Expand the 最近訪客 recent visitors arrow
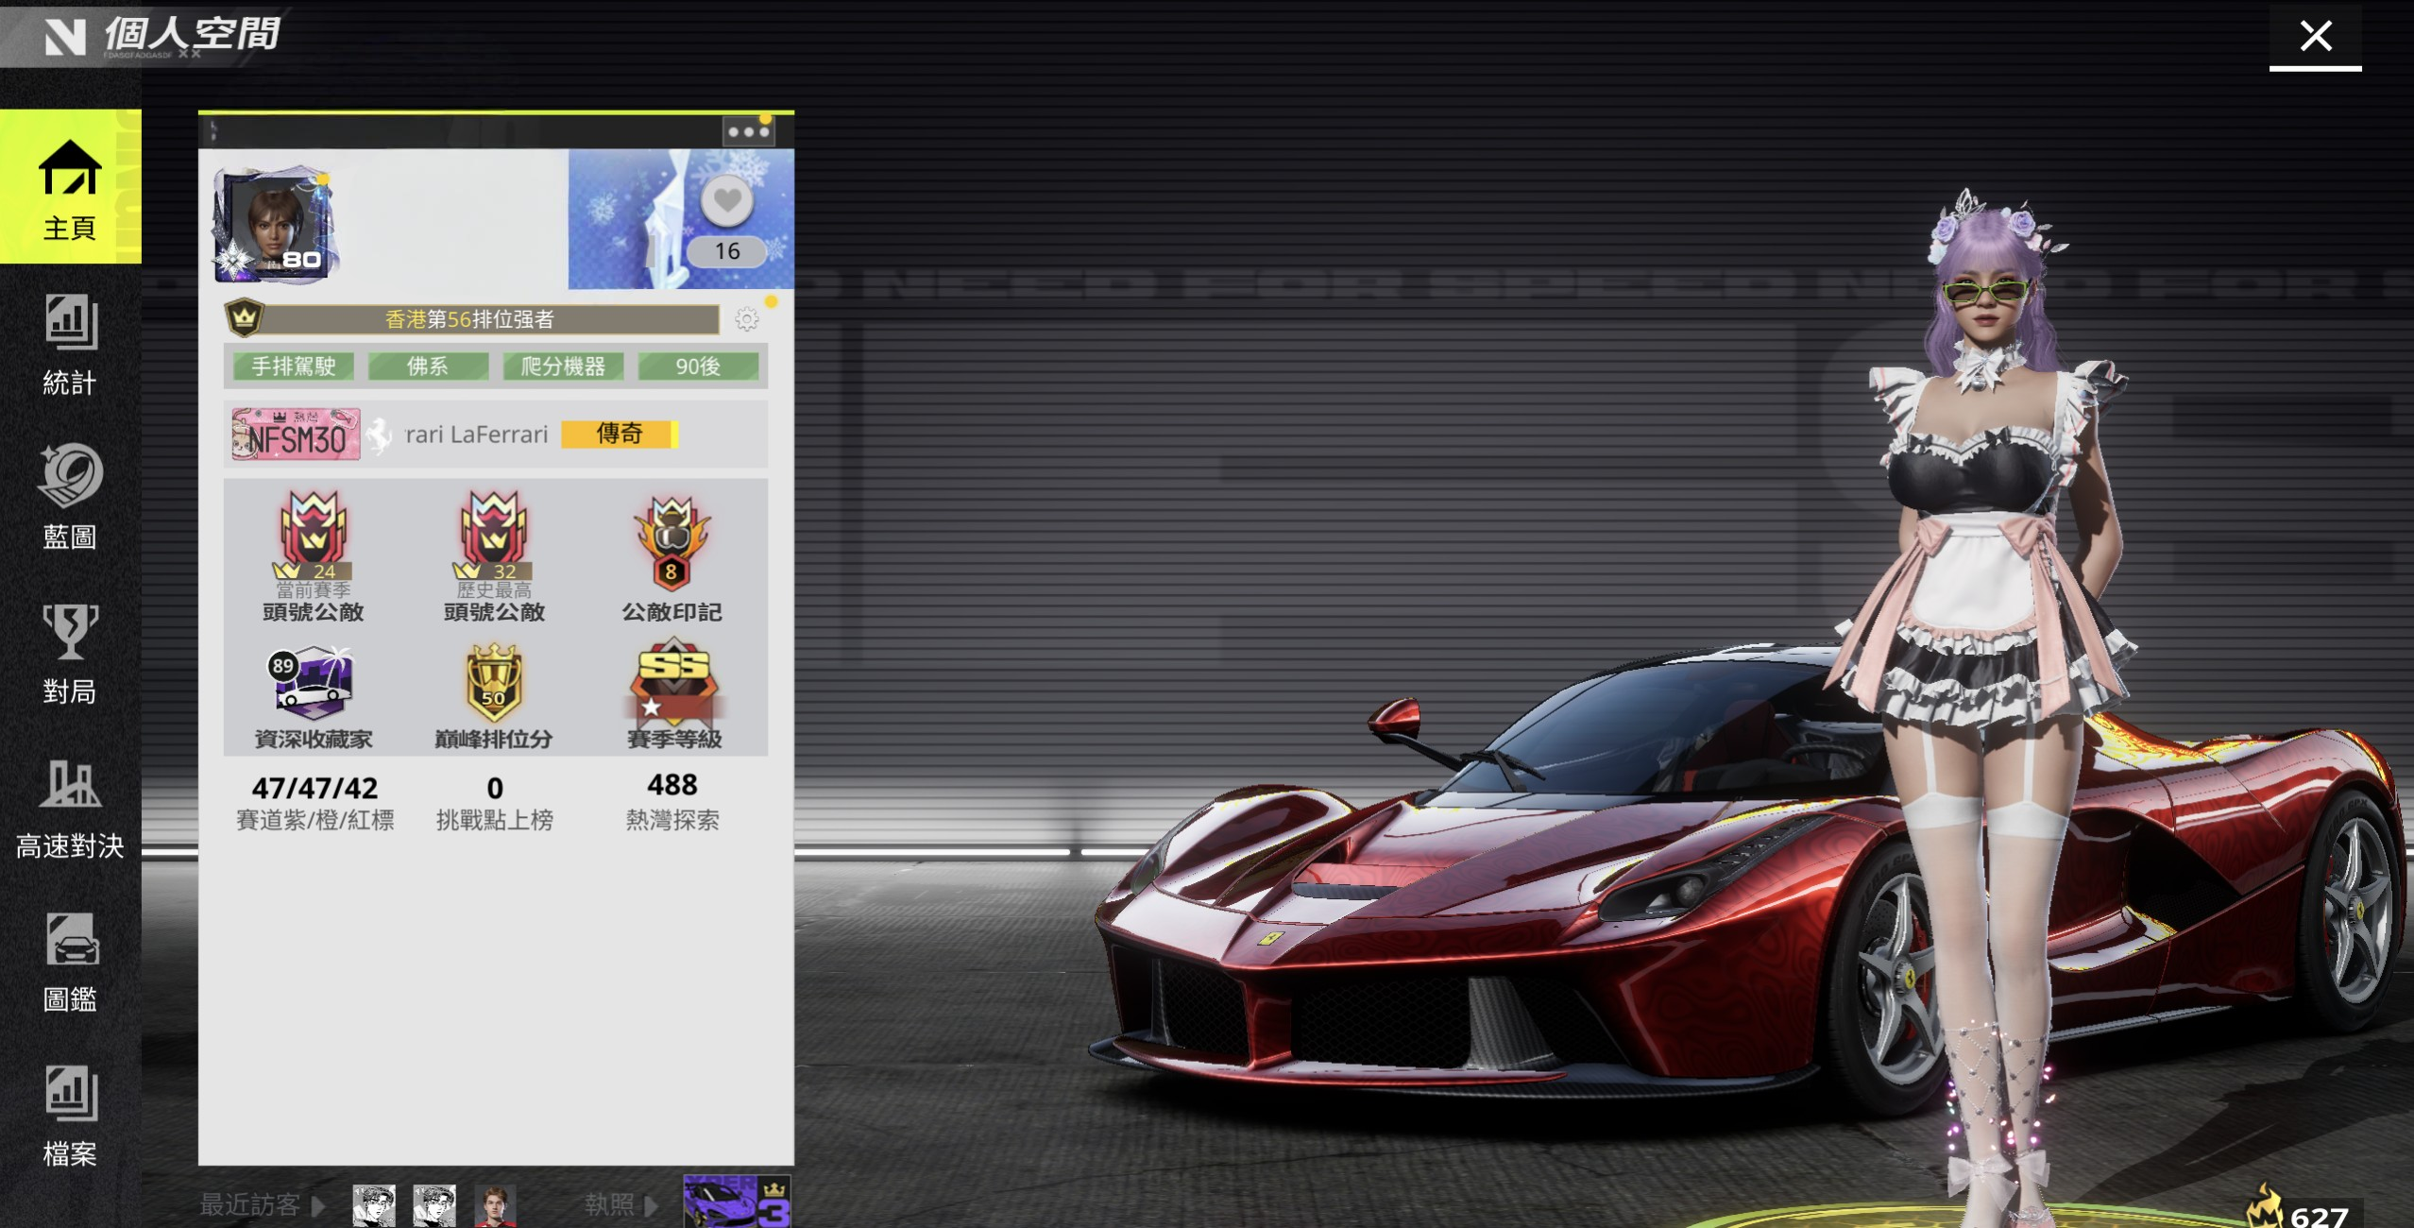The image size is (2414, 1228). point(318,1205)
